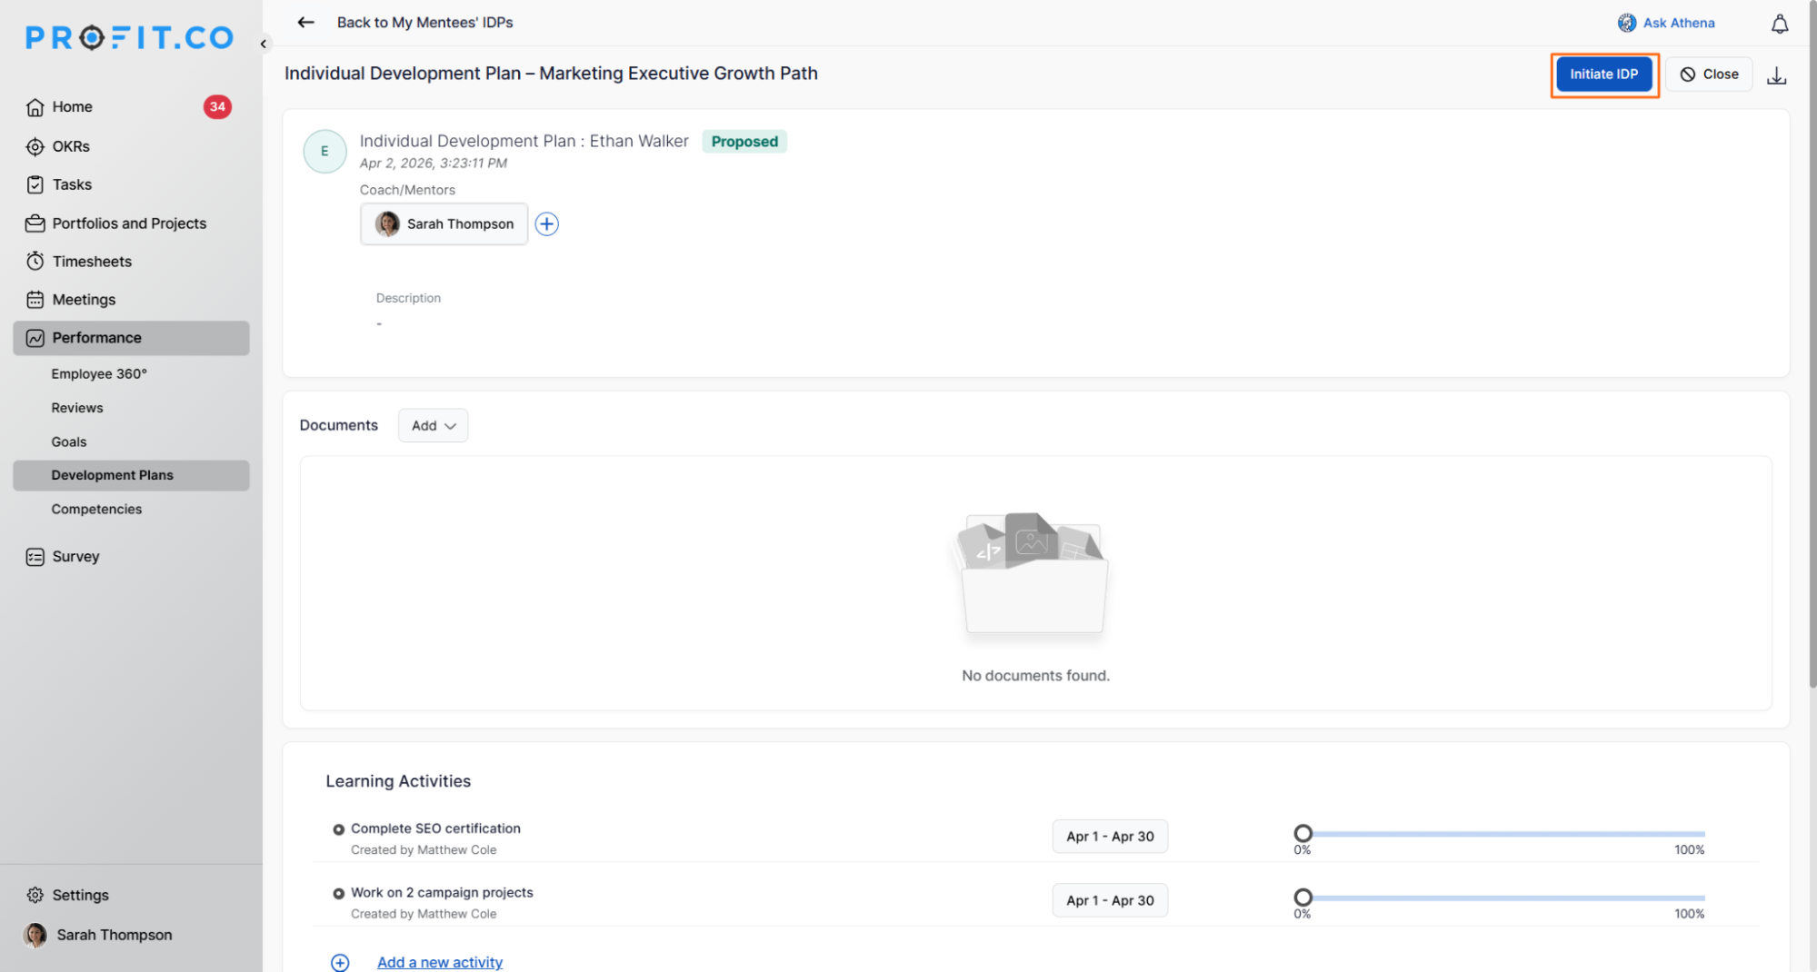1817x972 pixels.
Task: Add a coach/mentor with plus icon
Action: tap(546, 224)
